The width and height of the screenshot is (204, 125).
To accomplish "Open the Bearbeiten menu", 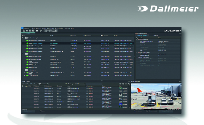I will coord(38,28).
